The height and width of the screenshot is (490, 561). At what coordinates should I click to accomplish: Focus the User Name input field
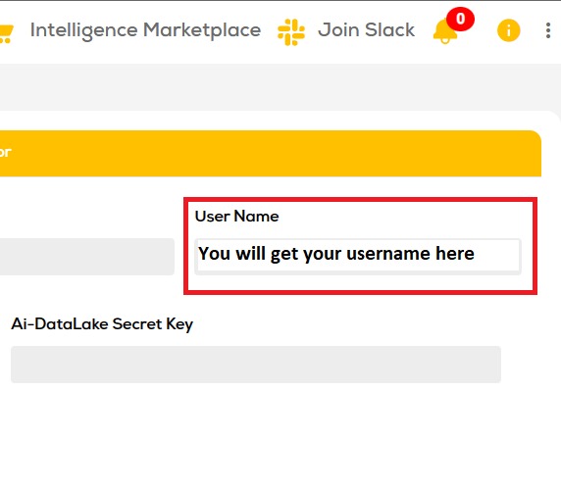click(x=358, y=256)
